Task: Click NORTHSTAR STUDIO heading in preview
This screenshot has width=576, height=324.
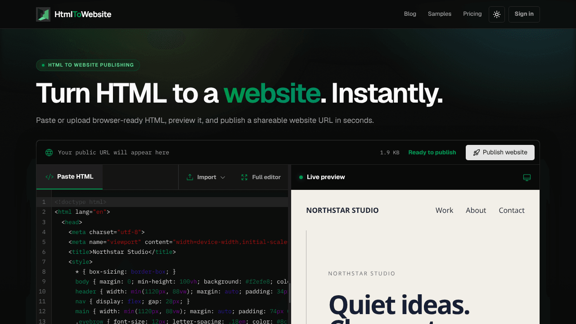Action: point(342,211)
